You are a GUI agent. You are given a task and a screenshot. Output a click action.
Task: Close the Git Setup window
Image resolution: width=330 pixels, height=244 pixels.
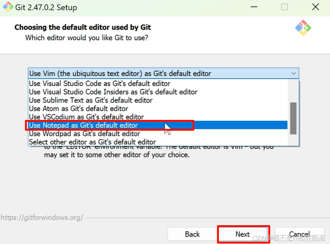click(x=315, y=7)
